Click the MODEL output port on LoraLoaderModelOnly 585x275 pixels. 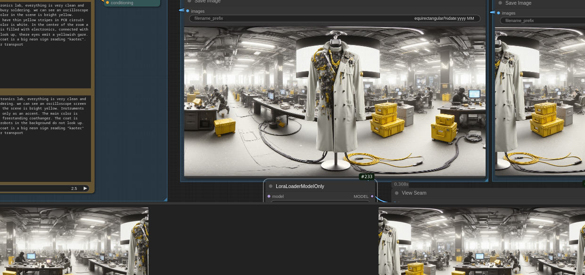coord(372,196)
